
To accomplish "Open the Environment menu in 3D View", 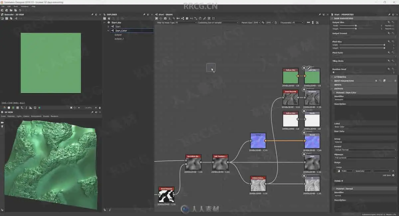I will click(36, 116).
